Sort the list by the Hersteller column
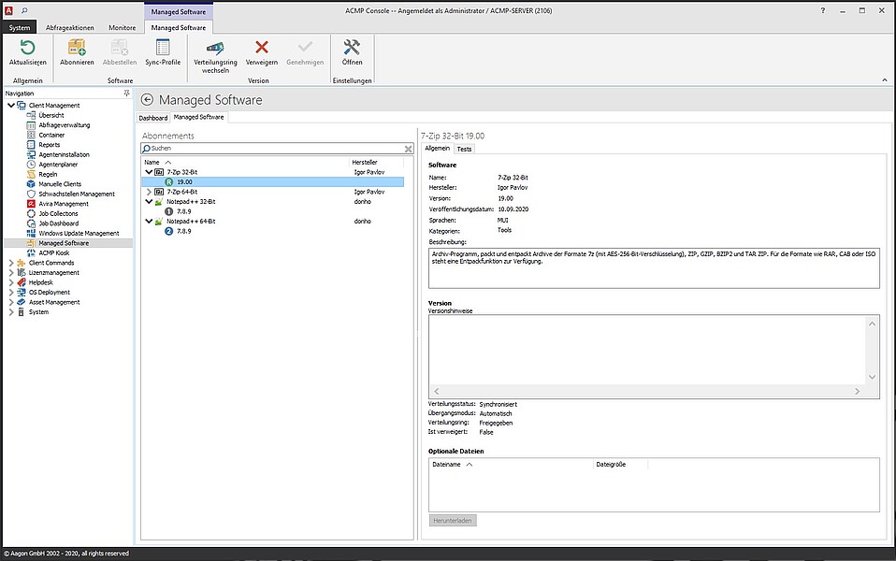The image size is (896, 561). click(365, 163)
